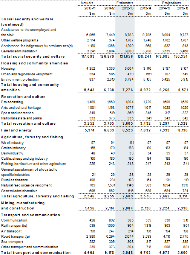
Task: Click the 'Wool industry' row label
Action: (x=12, y=143)
